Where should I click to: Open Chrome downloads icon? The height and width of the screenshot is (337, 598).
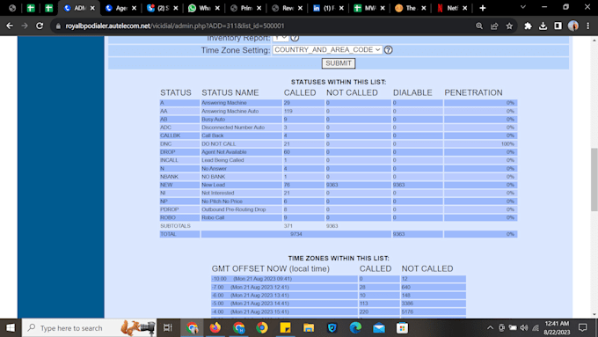[x=543, y=26]
